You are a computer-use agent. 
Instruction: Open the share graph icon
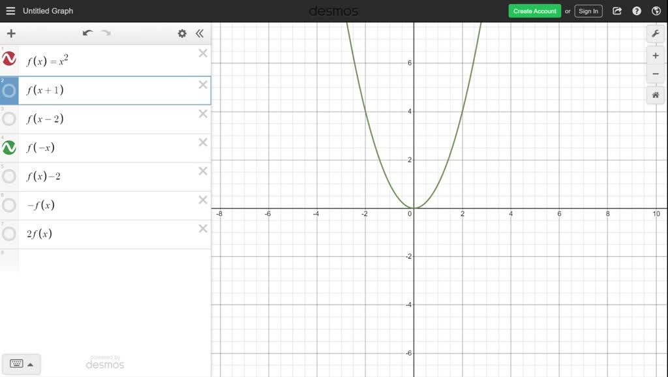tap(616, 10)
